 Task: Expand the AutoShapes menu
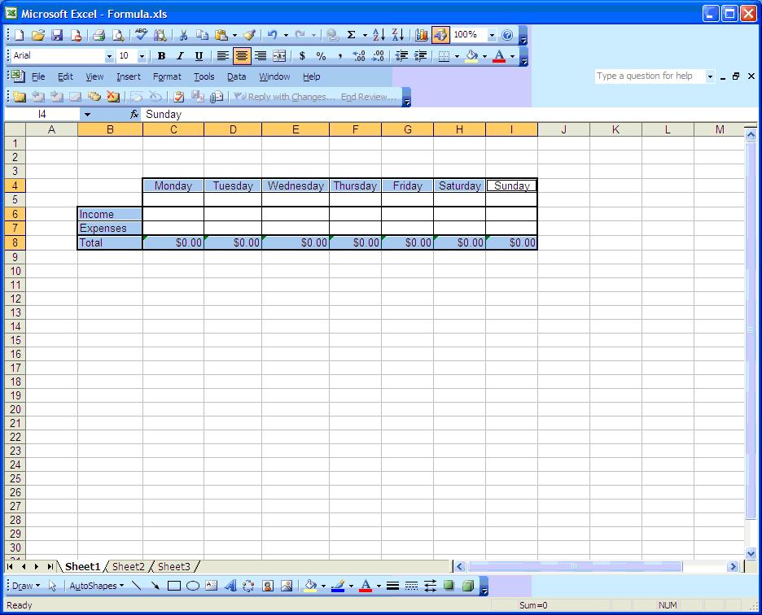(x=96, y=586)
